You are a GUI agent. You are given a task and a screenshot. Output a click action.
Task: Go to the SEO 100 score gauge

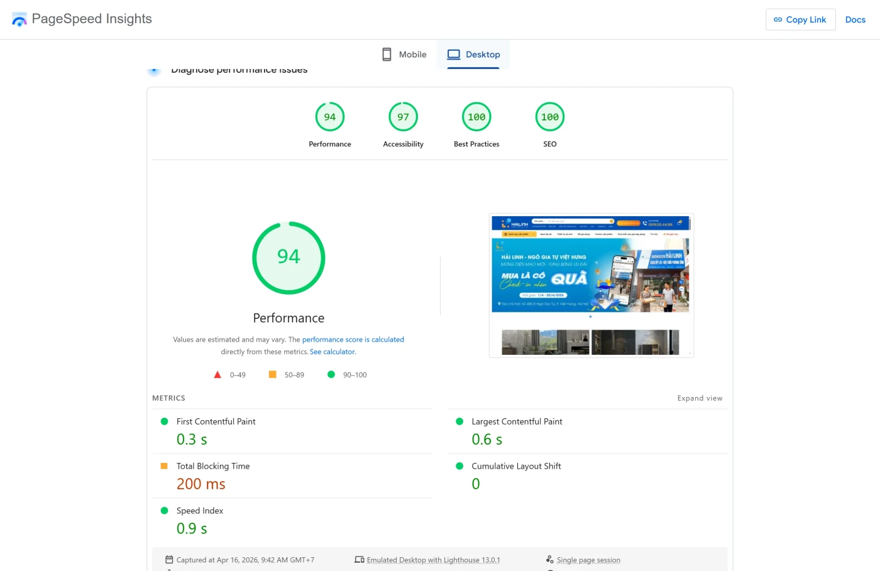click(549, 117)
